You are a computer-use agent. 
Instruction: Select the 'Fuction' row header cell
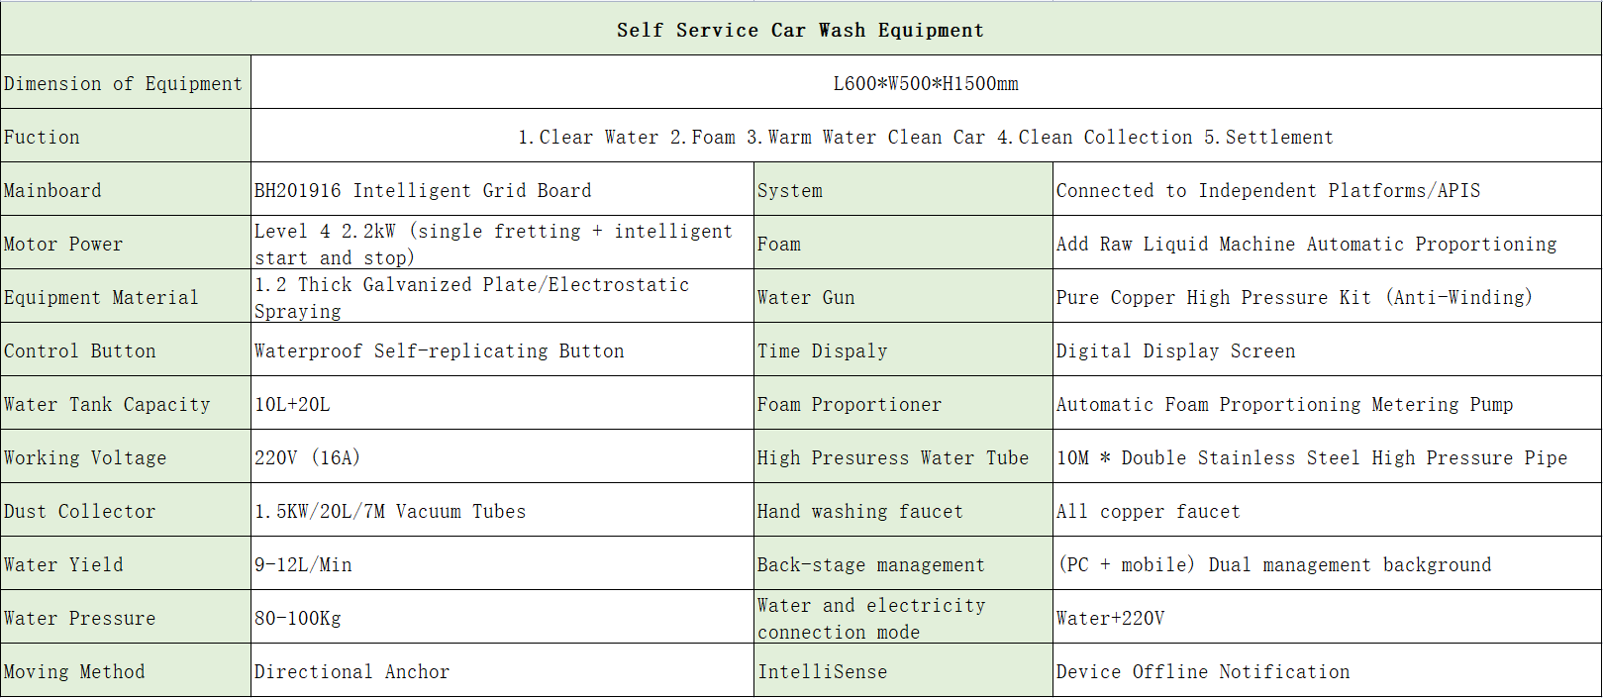tap(125, 137)
